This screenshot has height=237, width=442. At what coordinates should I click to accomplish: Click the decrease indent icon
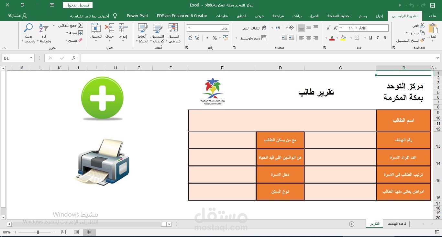(x=292, y=38)
